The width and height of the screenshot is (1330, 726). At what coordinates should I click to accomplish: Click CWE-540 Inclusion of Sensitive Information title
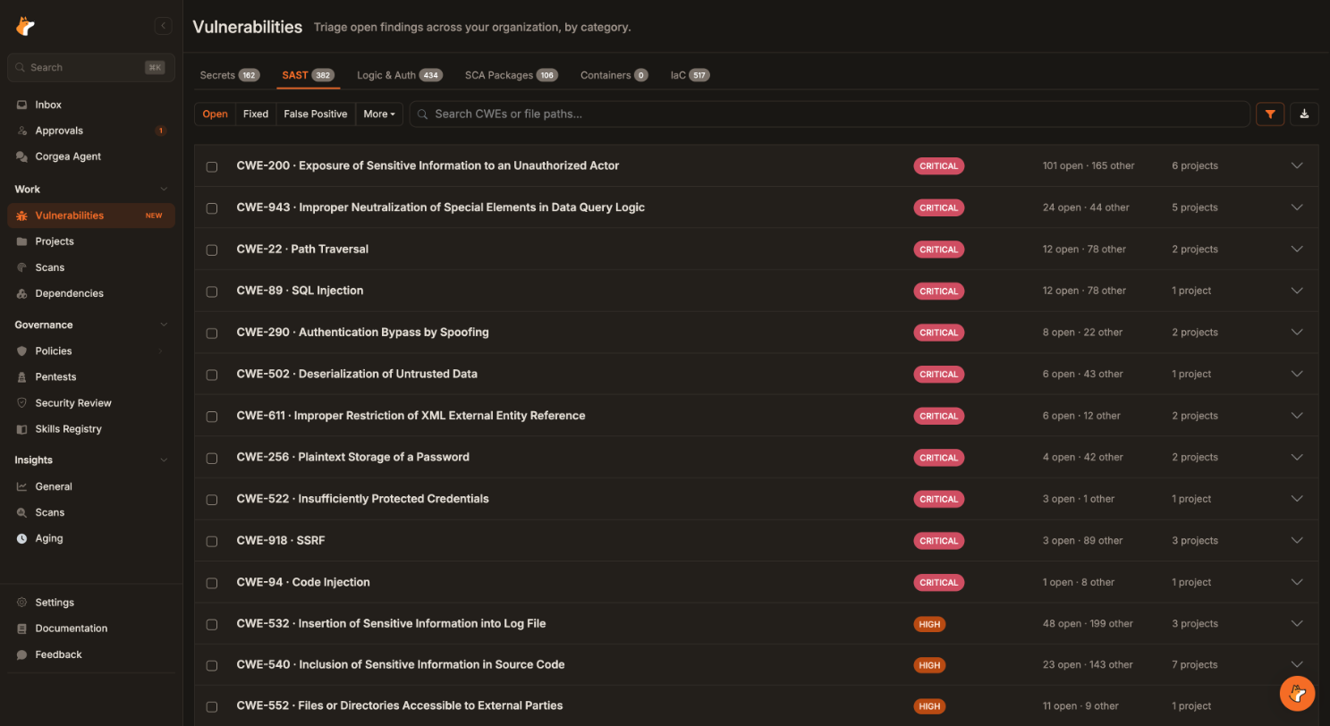(401, 664)
